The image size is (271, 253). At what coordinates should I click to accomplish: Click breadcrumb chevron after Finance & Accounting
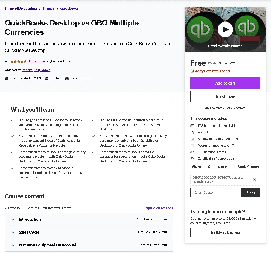(x=40, y=9)
